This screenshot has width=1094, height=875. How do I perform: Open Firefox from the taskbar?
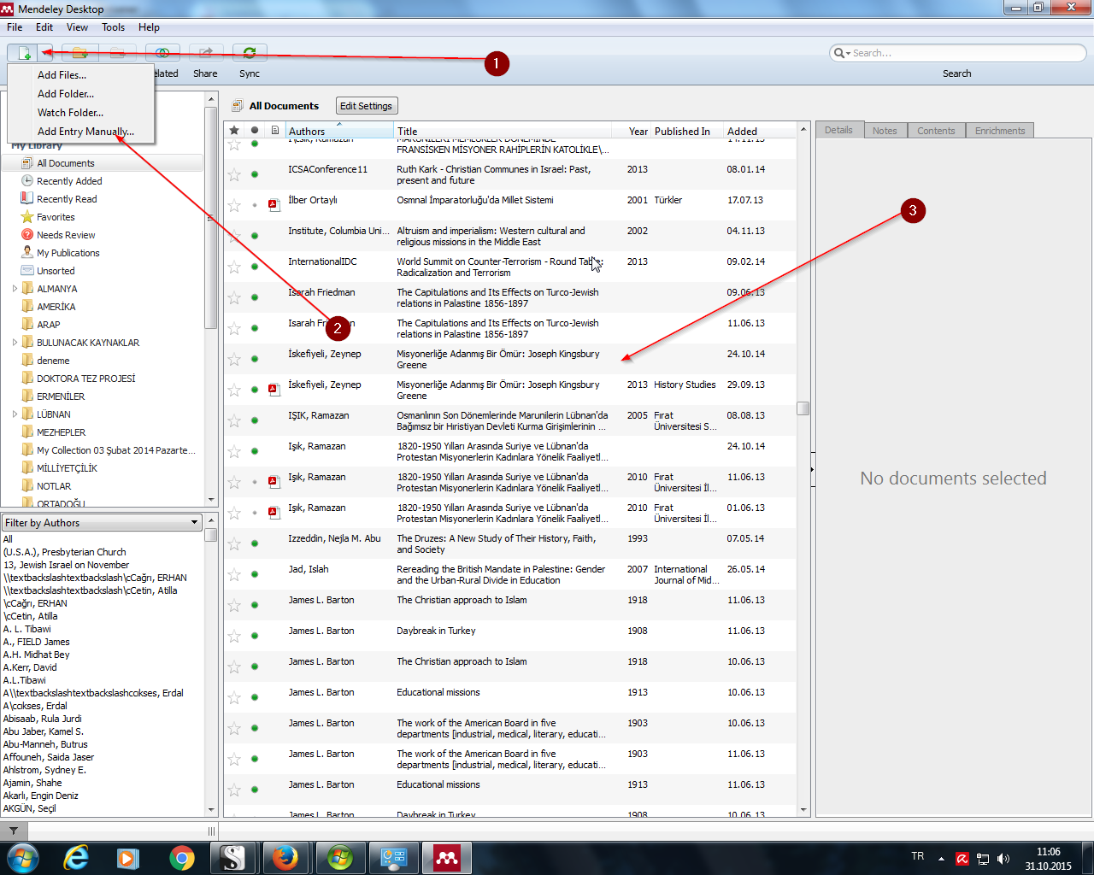[x=285, y=857]
